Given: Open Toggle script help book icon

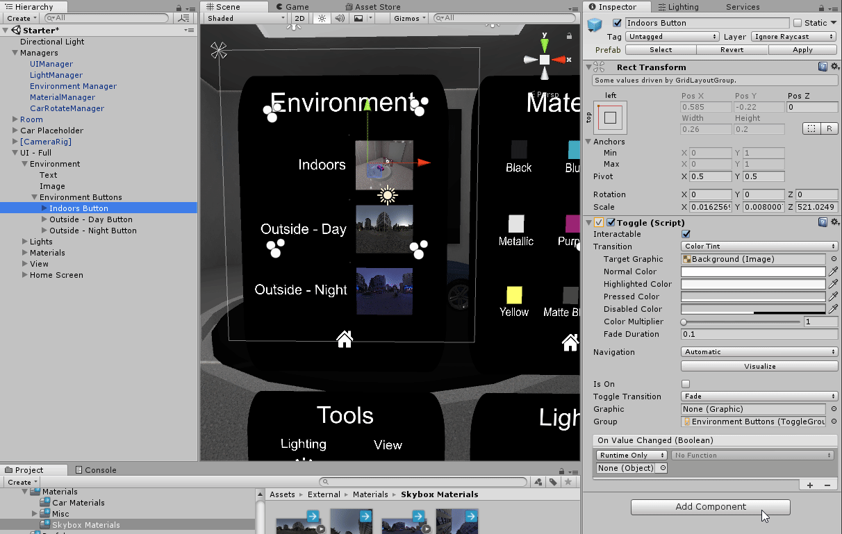Looking at the screenshot, I should click(823, 222).
